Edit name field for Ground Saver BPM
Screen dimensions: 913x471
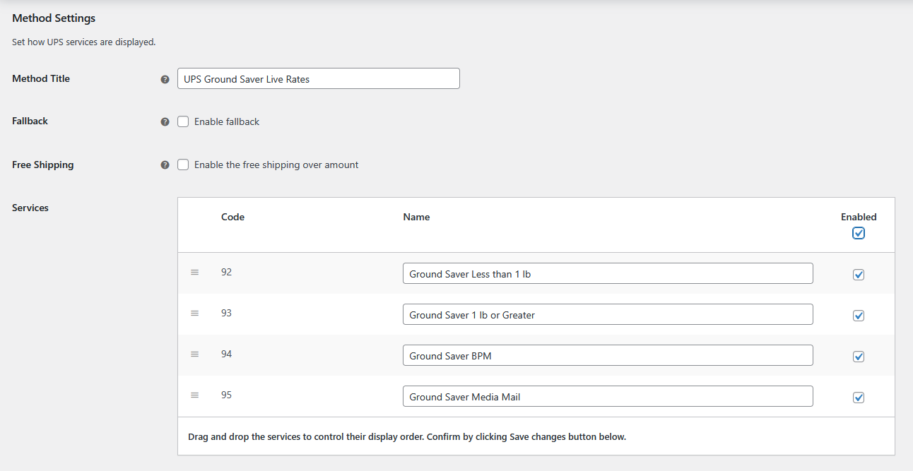[x=608, y=355]
